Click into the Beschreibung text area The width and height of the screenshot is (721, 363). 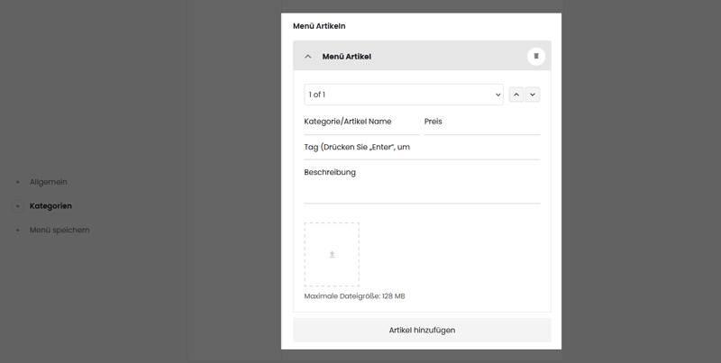(x=422, y=183)
